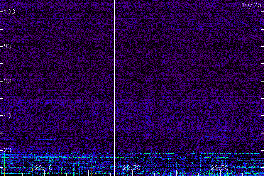This screenshot has height=176, width=264.
Task: Click the 60 frequency axis label
Action: pos(7,81)
